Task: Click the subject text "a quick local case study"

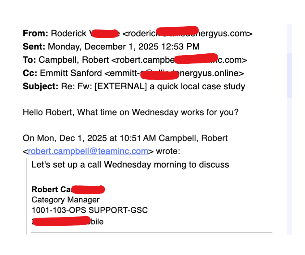Action: (197, 86)
